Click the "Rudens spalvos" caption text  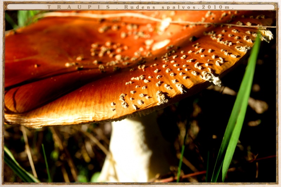pos(161,7)
